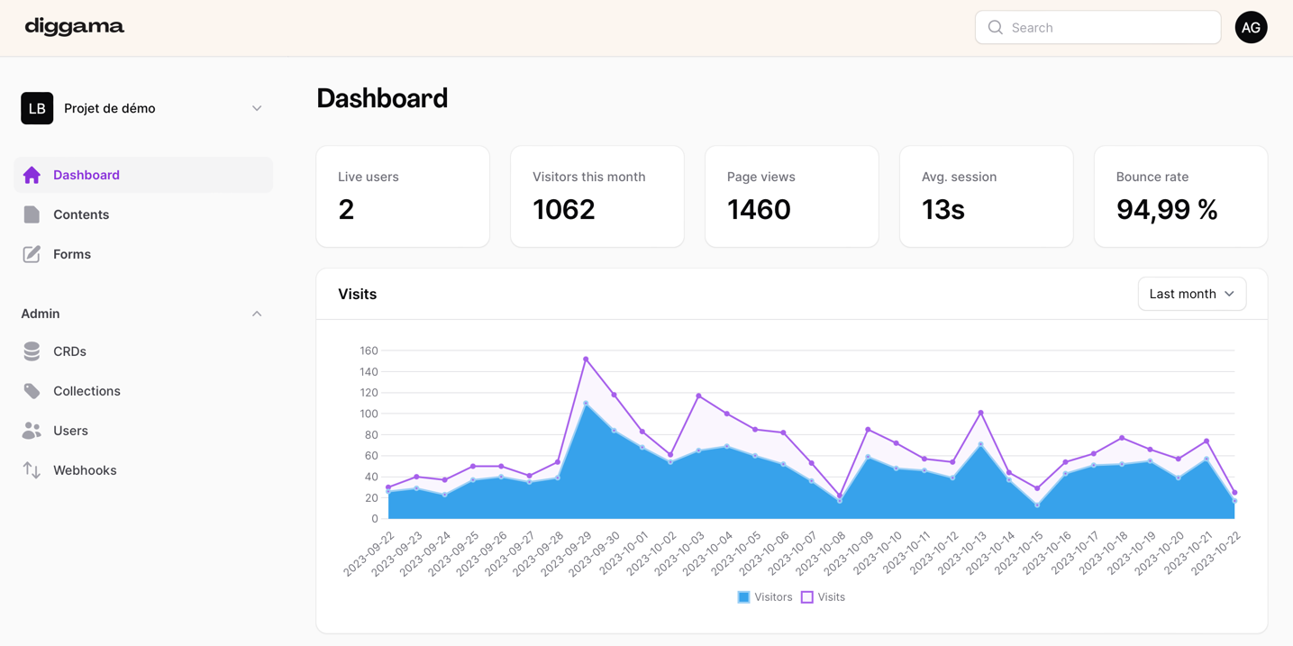Open the Contents menu item
This screenshot has height=646, width=1293.
point(81,214)
